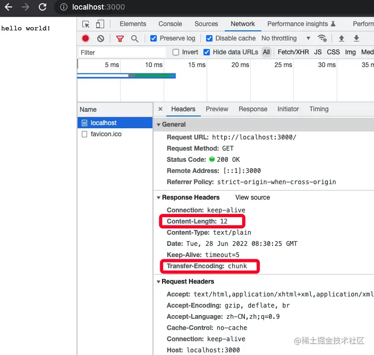
Task: Uncheck Hide data URLs checkbox
Action: pos(207,52)
